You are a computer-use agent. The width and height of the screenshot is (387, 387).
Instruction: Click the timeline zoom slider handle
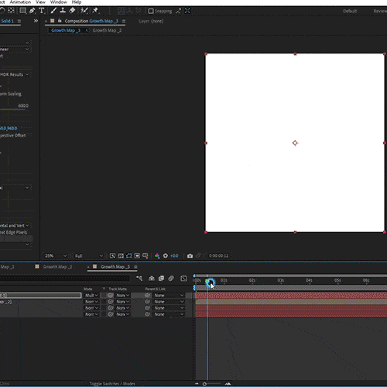coord(204,384)
